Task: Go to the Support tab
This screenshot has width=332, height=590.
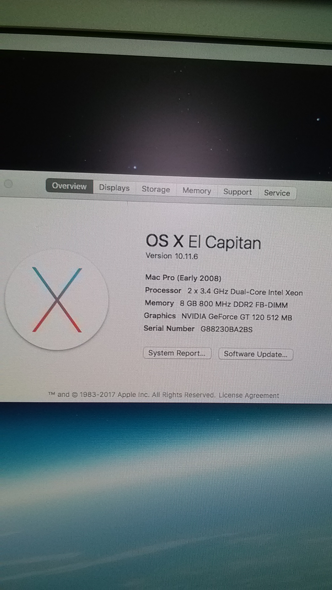Action: coord(238,192)
